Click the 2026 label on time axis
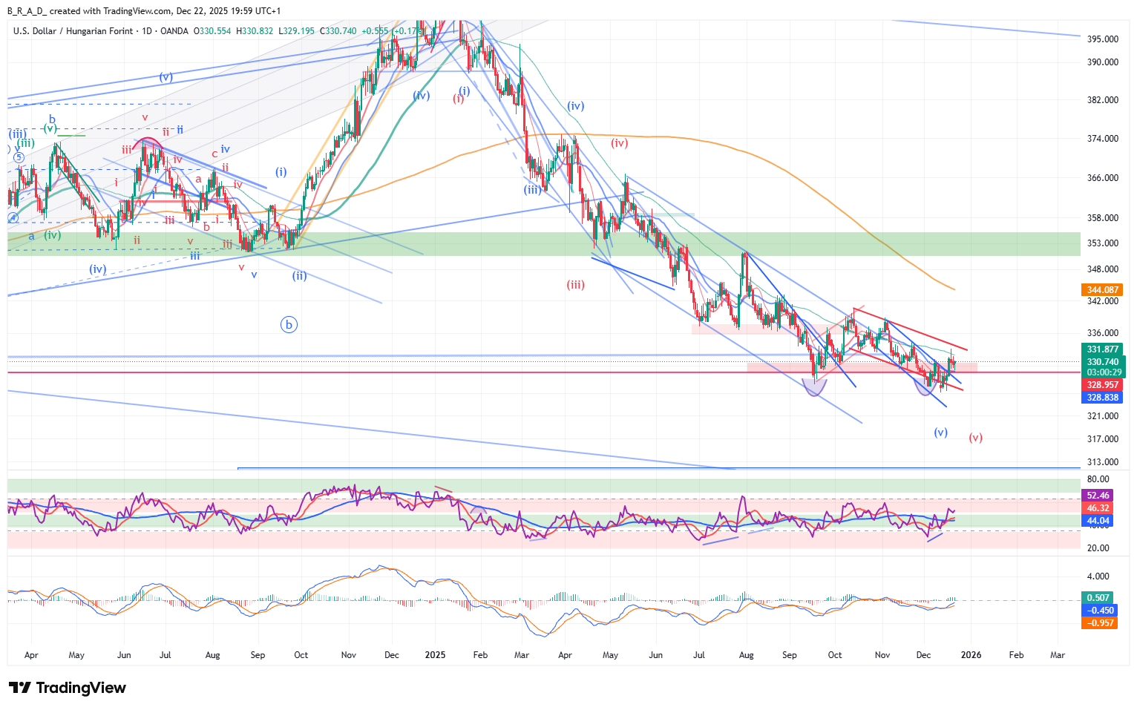Image resolution: width=1137 pixels, height=710 pixels. [x=971, y=655]
